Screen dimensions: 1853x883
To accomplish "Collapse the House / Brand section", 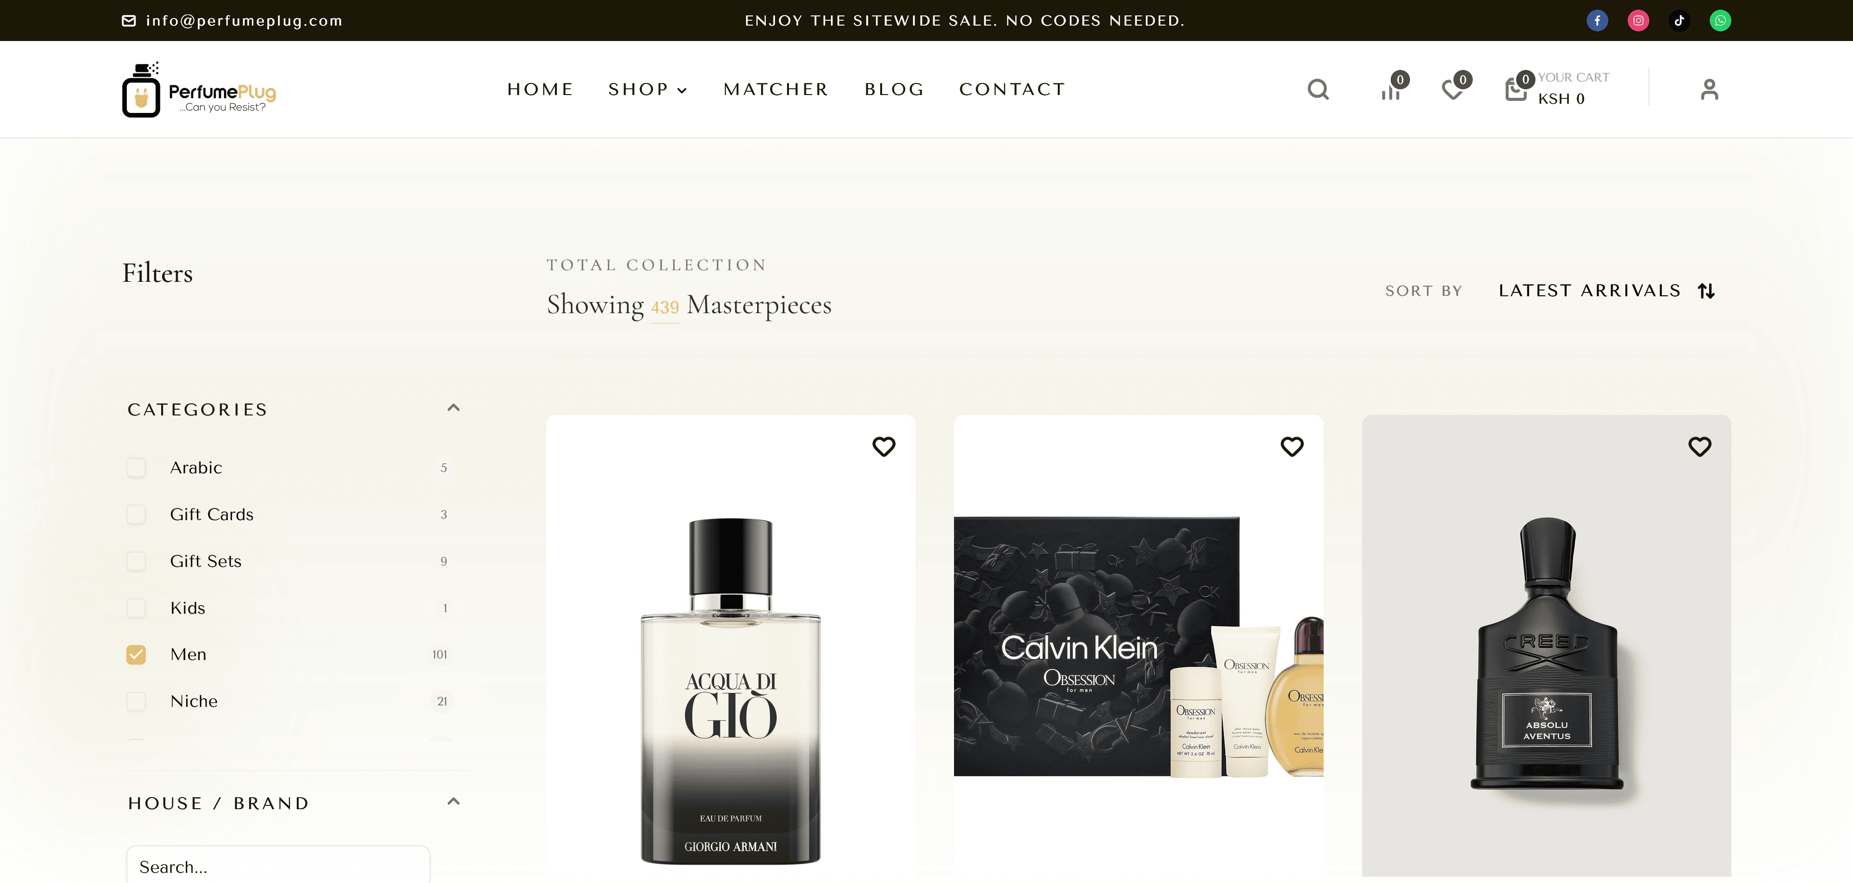I will point(453,802).
